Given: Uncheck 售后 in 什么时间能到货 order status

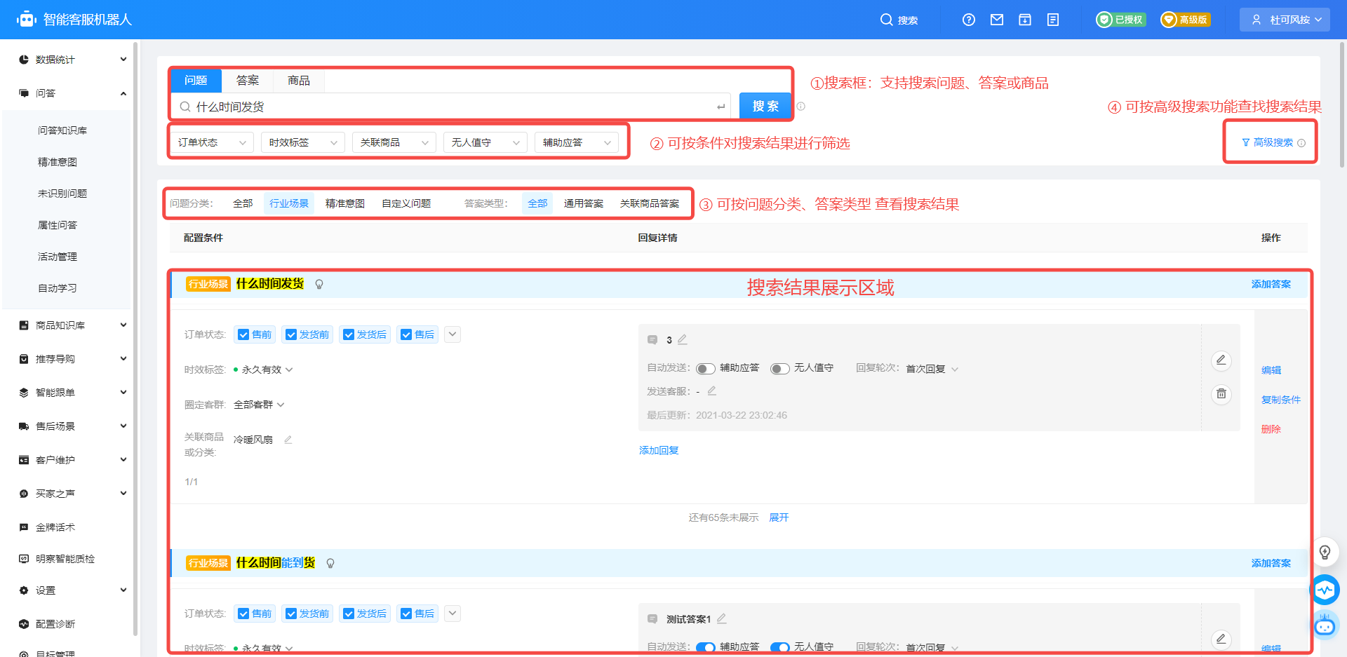Looking at the screenshot, I should coord(406,614).
